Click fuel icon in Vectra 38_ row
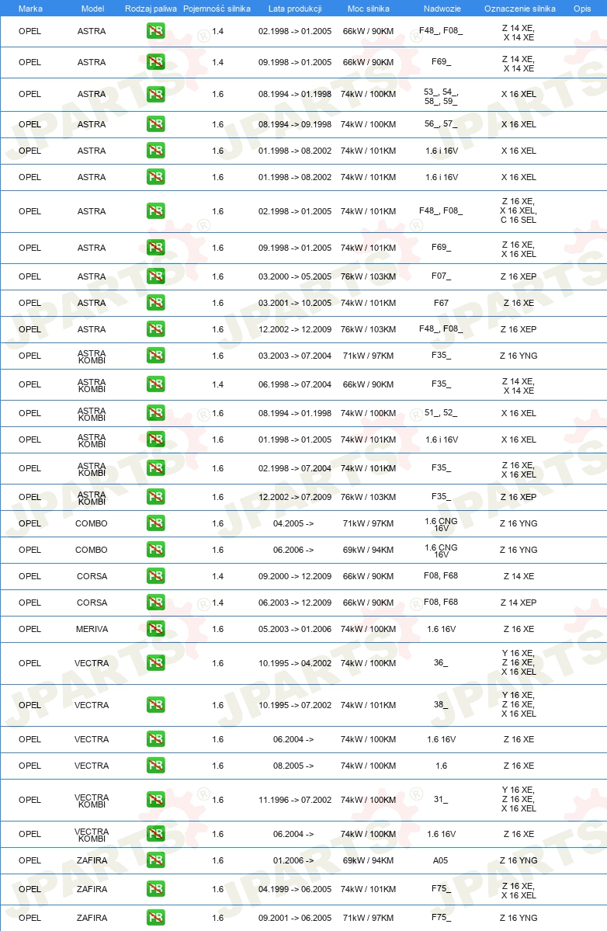This screenshot has width=607, height=931. coord(155,705)
